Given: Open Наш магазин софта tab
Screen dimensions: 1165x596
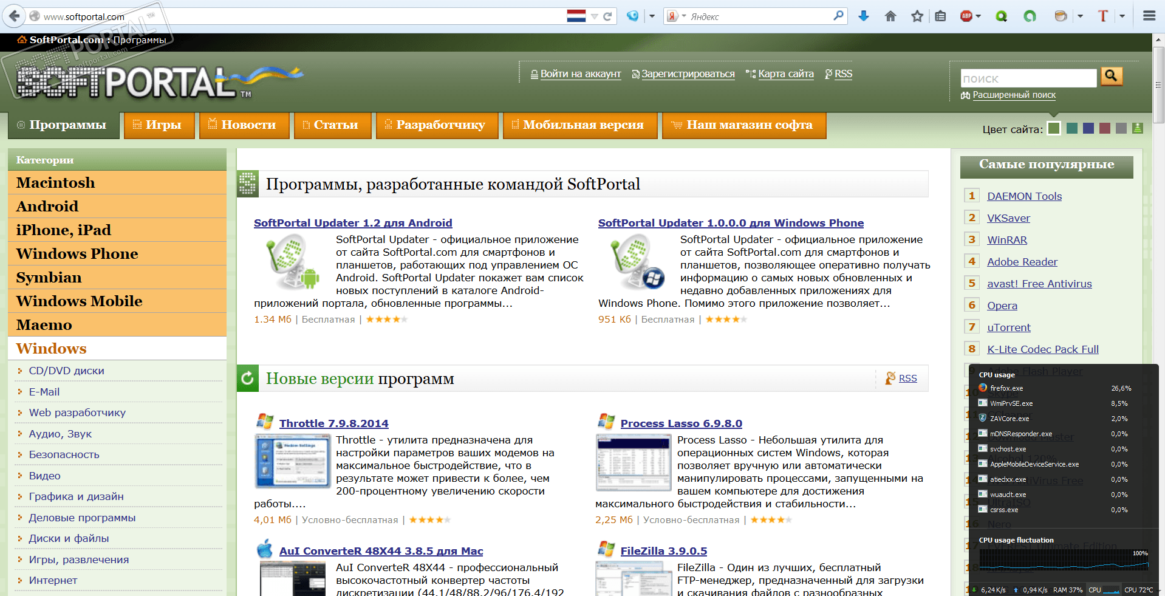Looking at the screenshot, I should (x=744, y=125).
